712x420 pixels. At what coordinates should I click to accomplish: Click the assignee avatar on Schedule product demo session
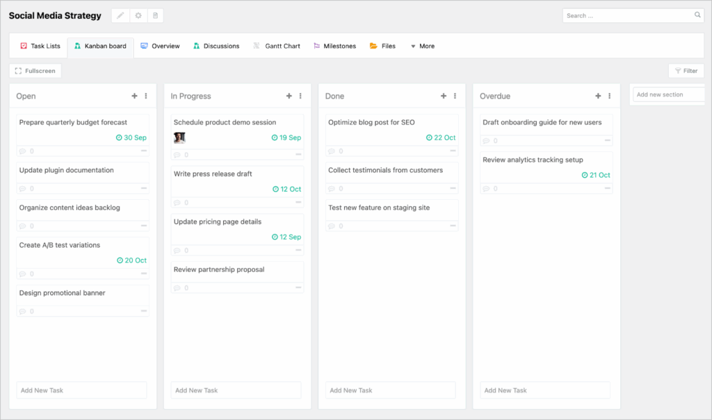179,137
